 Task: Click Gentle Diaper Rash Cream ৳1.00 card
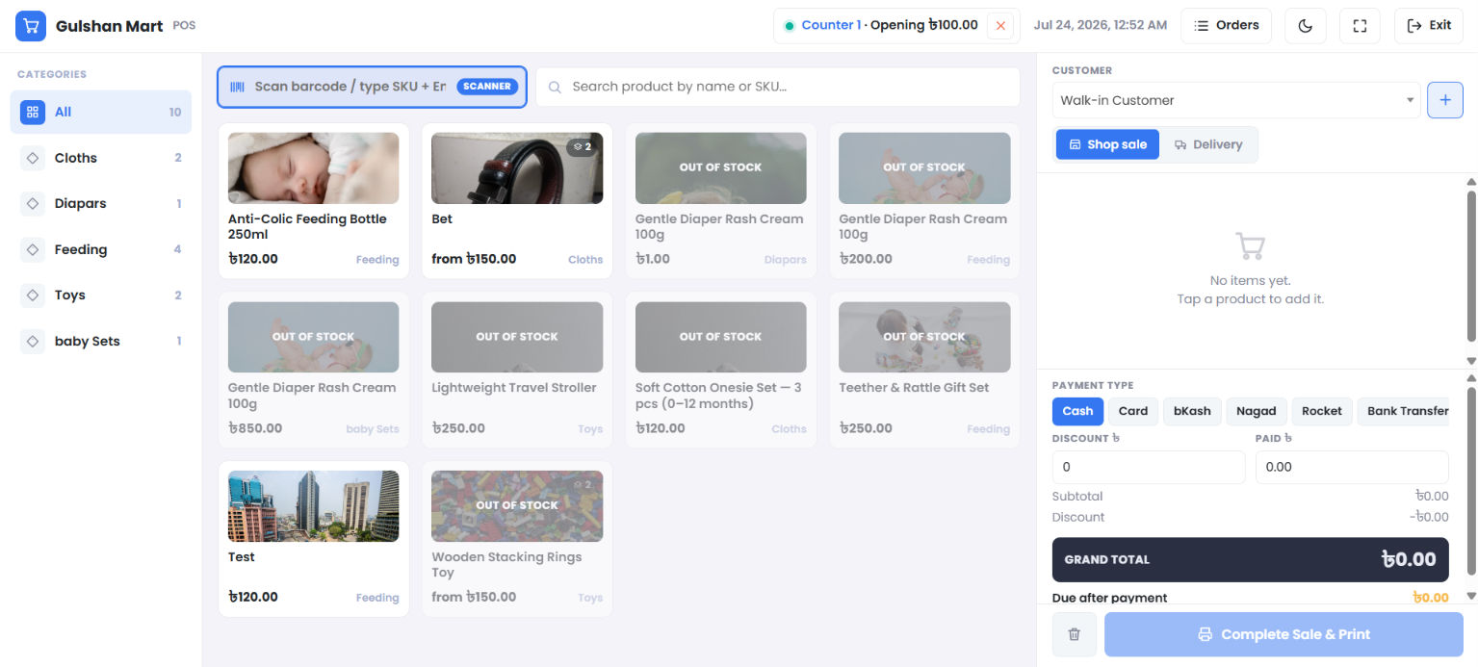point(721,201)
